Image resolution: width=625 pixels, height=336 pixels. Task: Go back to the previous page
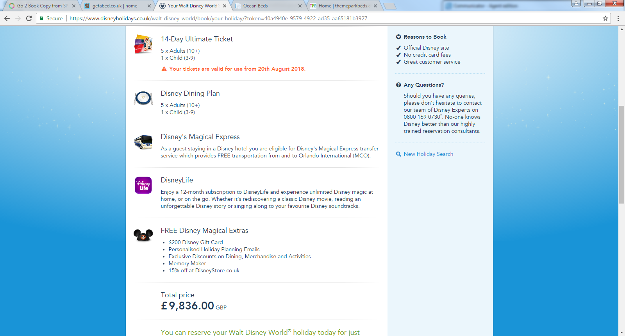[x=7, y=18]
